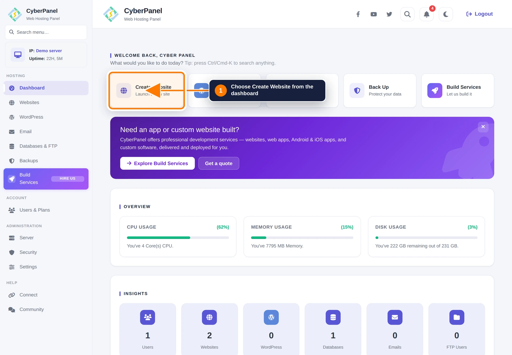512x355 pixels.
Task: Toggle dark mode with the moon icon
Action: pos(446,14)
